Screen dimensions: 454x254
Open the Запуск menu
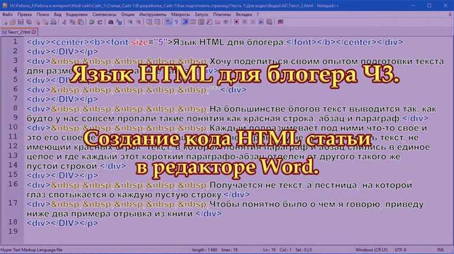201,14
